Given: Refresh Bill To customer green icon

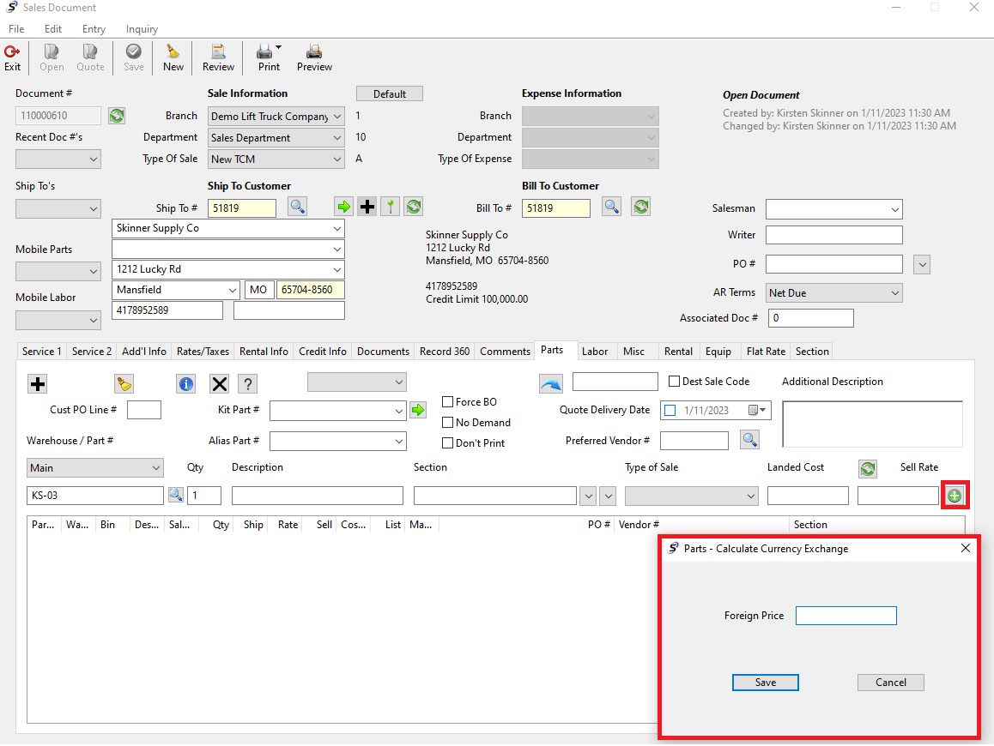Looking at the screenshot, I should [x=641, y=207].
